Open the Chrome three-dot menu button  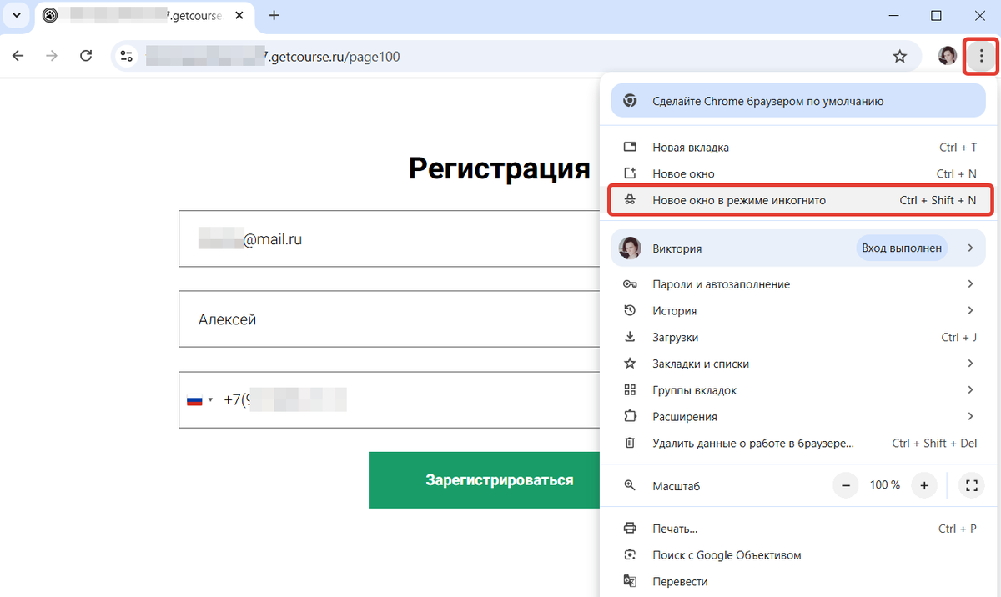tap(982, 56)
